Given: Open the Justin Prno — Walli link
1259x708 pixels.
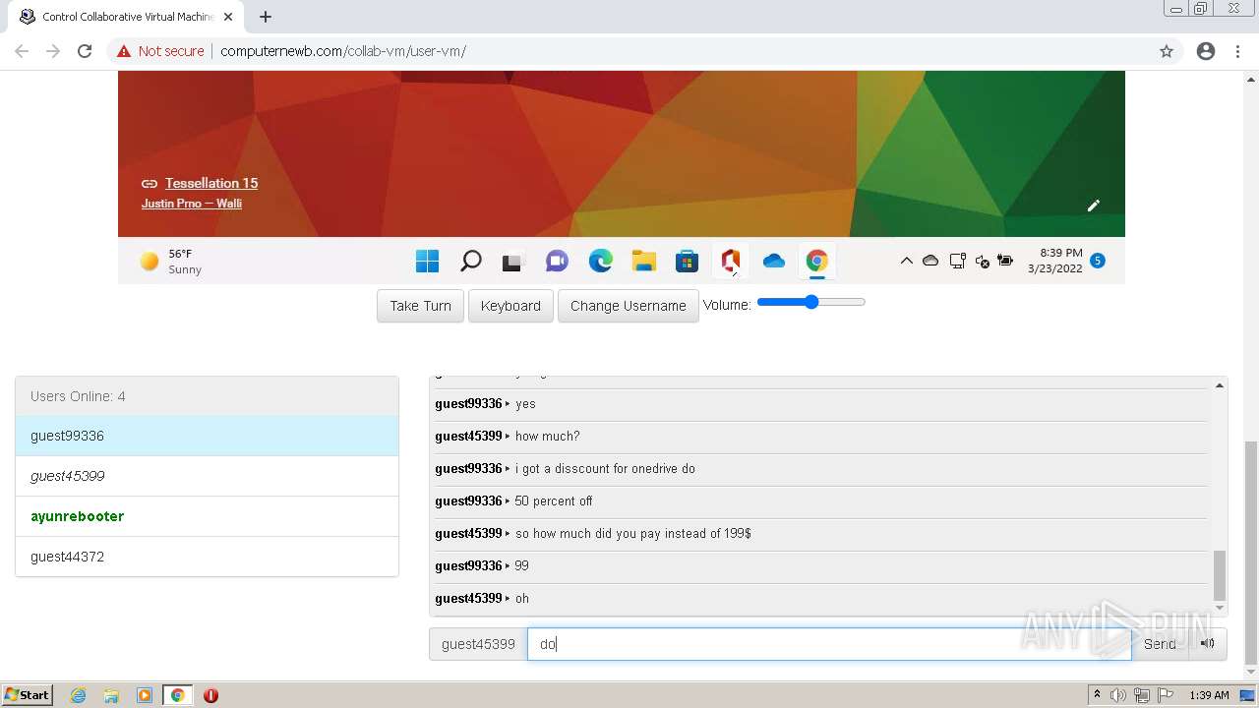Looking at the screenshot, I should coord(192,204).
